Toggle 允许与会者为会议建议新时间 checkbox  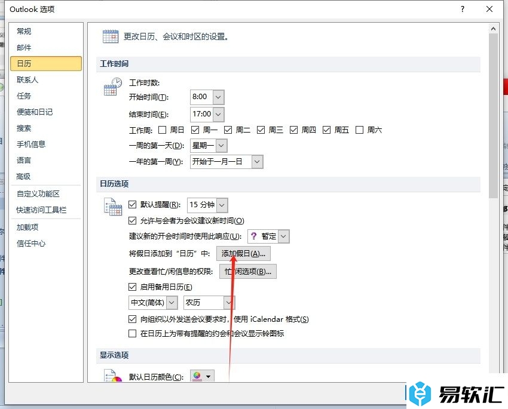tap(132, 221)
